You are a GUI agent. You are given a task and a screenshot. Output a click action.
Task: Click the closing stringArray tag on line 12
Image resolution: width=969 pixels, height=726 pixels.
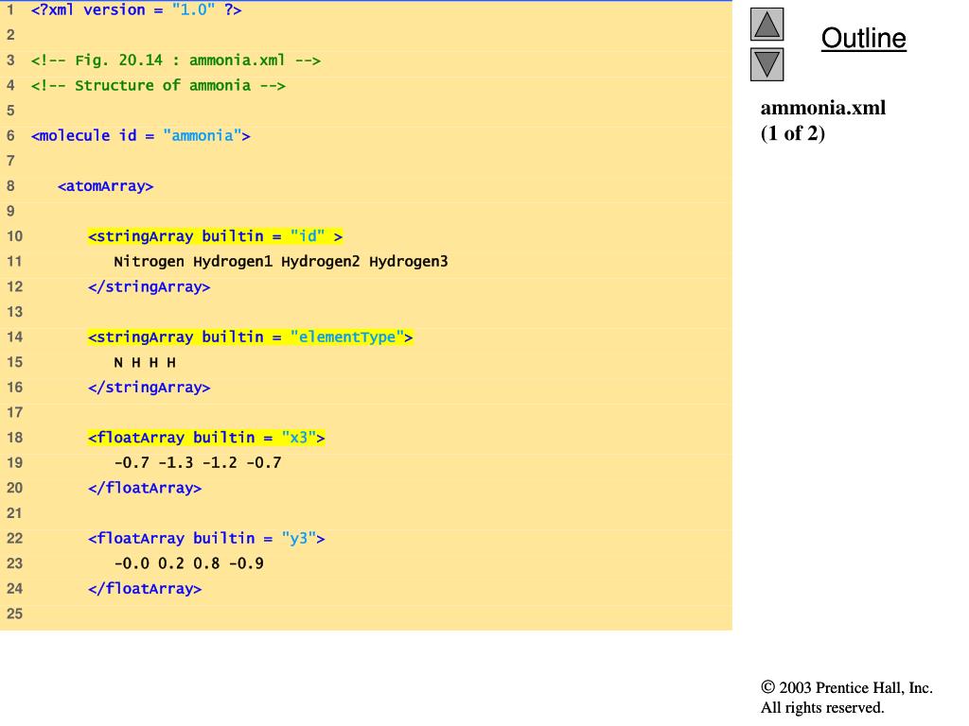click(149, 287)
